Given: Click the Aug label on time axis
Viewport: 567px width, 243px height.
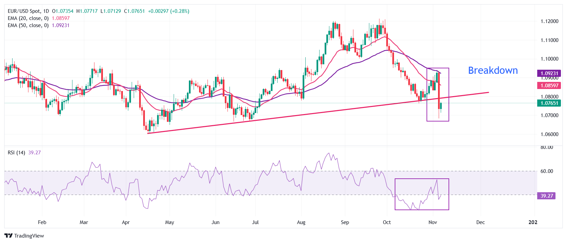Looking at the screenshot, I should (301, 222).
